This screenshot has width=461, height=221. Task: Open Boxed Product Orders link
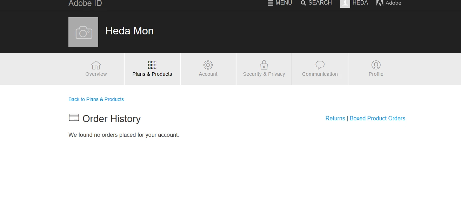pos(378,118)
